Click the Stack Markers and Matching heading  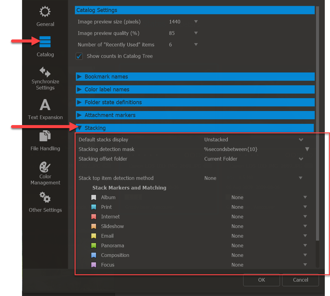coord(129,188)
